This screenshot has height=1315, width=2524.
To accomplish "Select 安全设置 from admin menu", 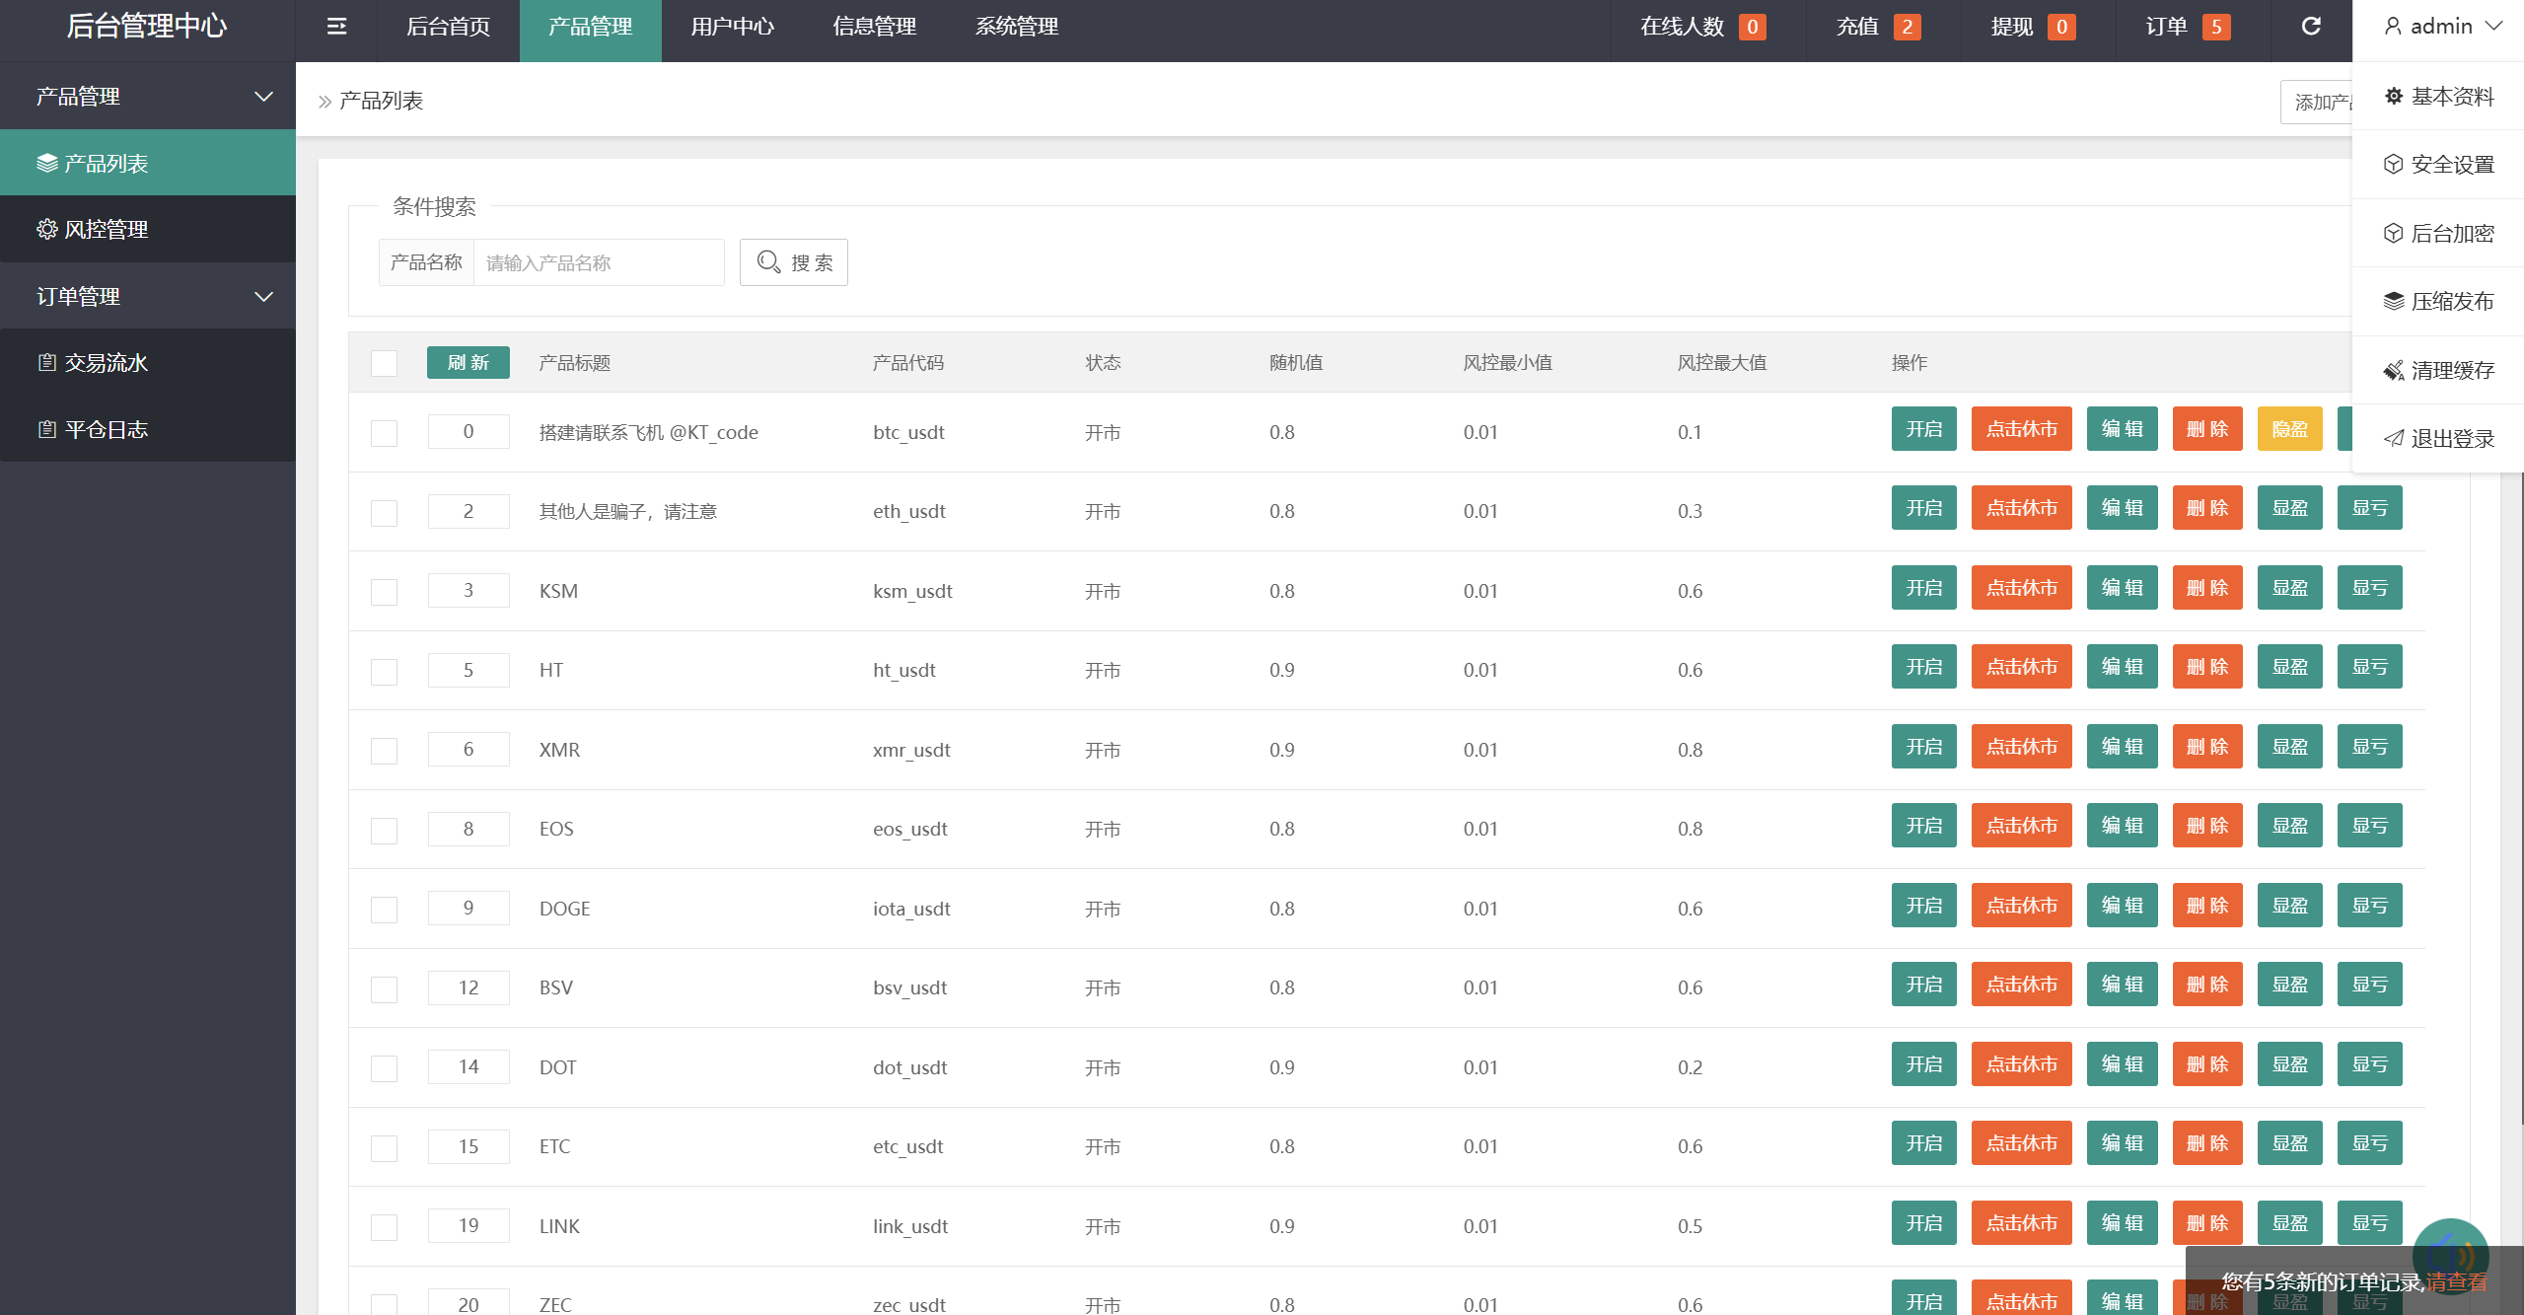I will pyautogui.click(x=2438, y=164).
